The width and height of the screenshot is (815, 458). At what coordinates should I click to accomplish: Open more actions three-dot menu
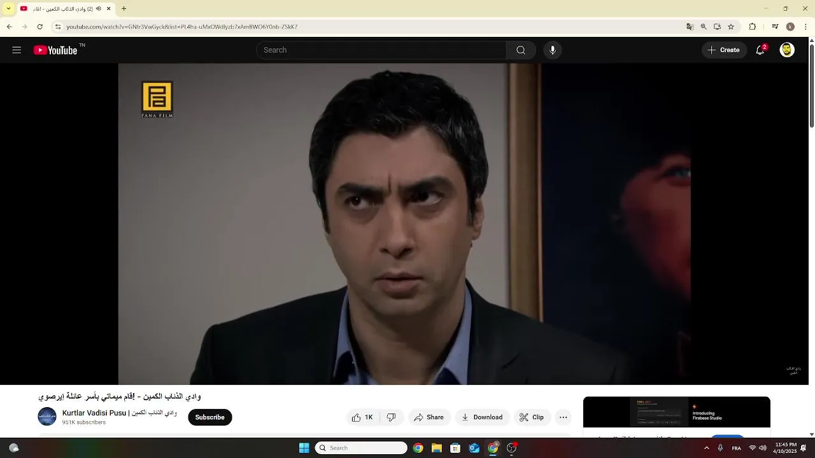[563, 417]
